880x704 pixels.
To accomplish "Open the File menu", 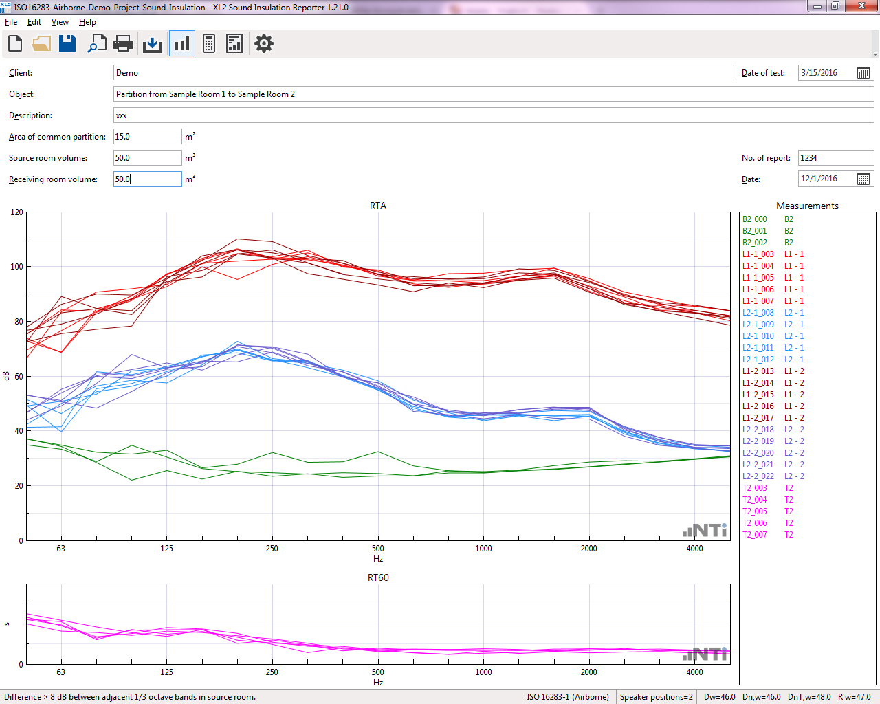I will pyautogui.click(x=11, y=22).
